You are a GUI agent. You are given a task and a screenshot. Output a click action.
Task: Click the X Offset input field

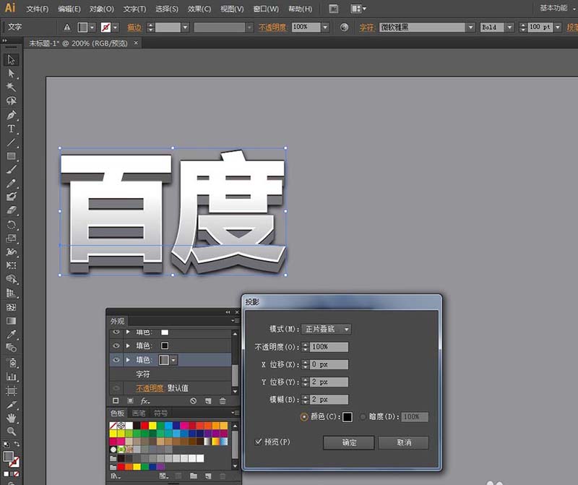pos(329,364)
